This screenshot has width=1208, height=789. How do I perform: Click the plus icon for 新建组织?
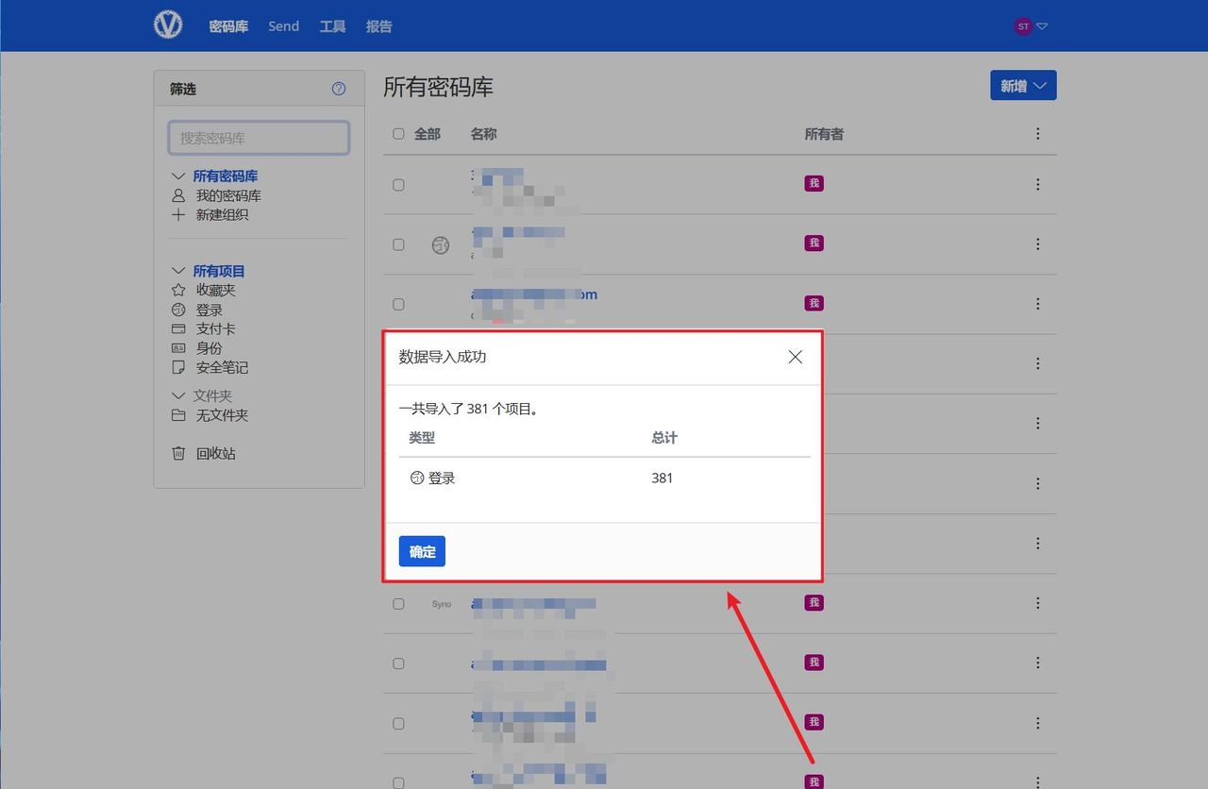178,214
